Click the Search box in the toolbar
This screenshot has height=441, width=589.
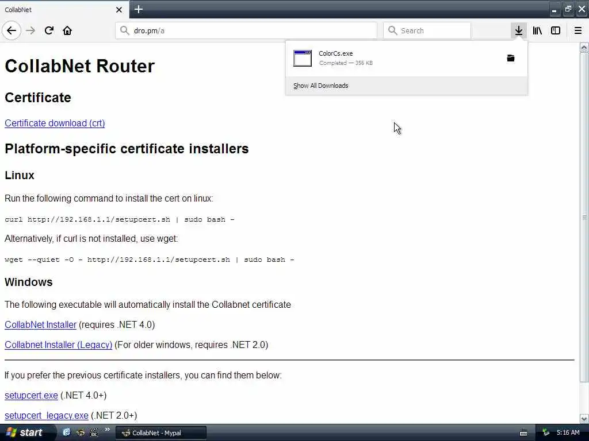tap(427, 30)
